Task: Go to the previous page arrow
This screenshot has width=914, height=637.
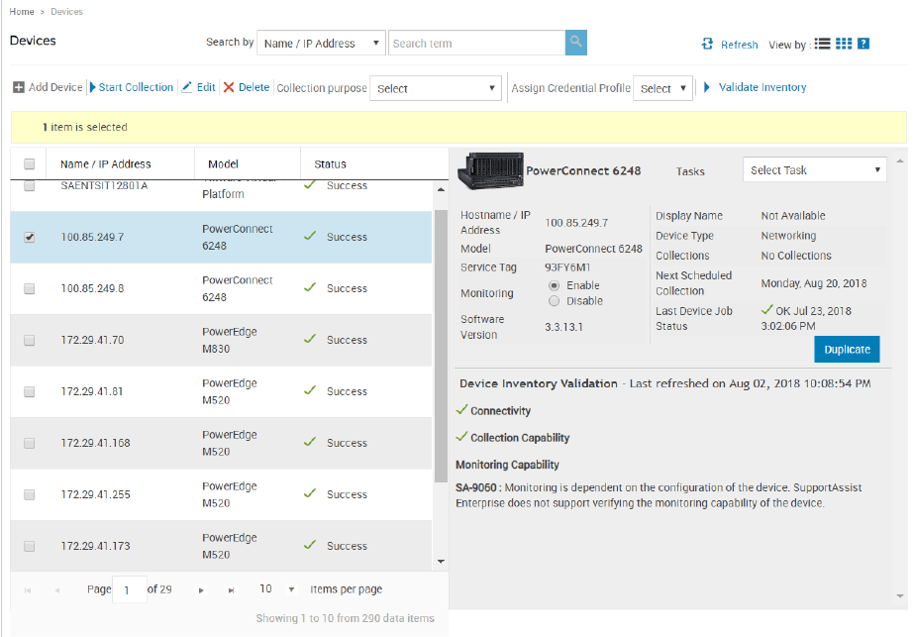Action: point(57,590)
